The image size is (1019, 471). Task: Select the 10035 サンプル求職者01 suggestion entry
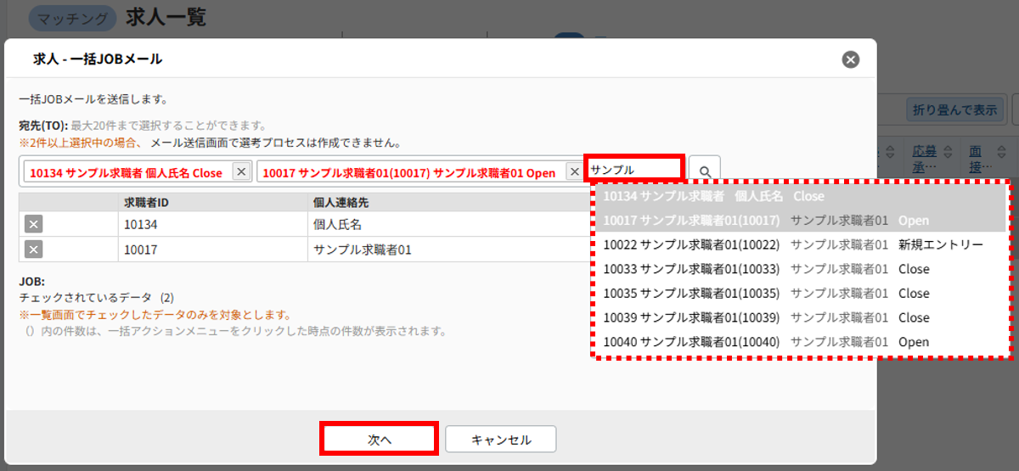[766, 294]
